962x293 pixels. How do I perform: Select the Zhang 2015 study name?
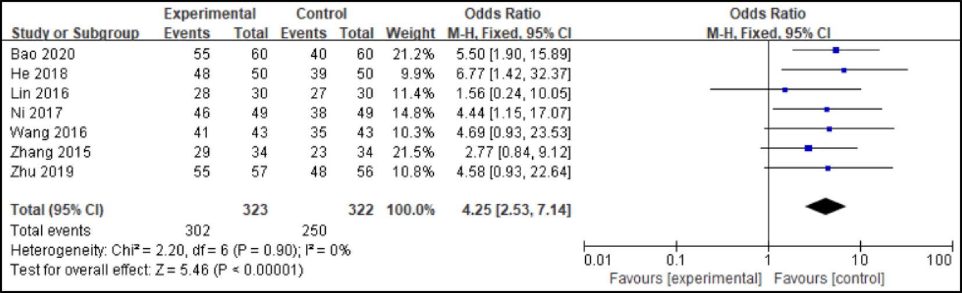point(51,153)
